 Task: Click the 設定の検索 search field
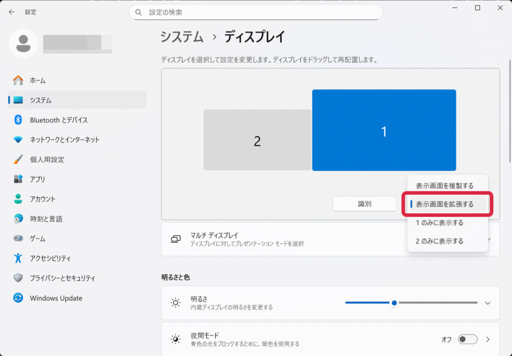[256, 11]
